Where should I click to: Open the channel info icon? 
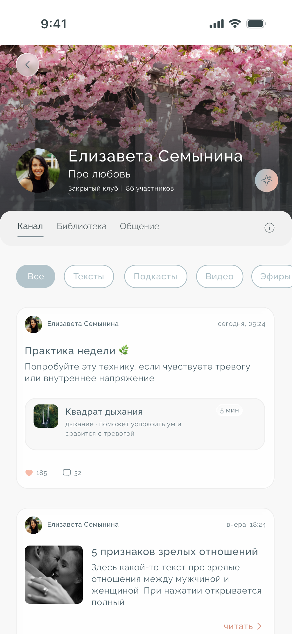tap(269, 228)
